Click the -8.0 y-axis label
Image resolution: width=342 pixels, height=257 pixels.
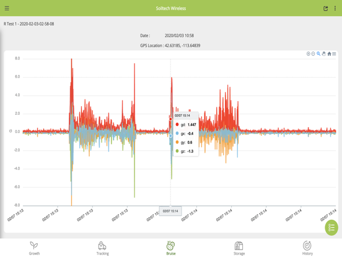pos(17,205)
